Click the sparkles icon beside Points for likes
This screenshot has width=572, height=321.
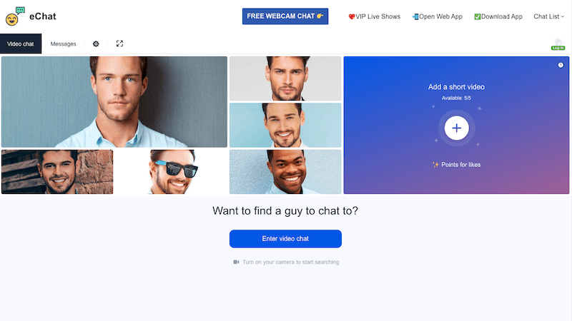point(435,165)
